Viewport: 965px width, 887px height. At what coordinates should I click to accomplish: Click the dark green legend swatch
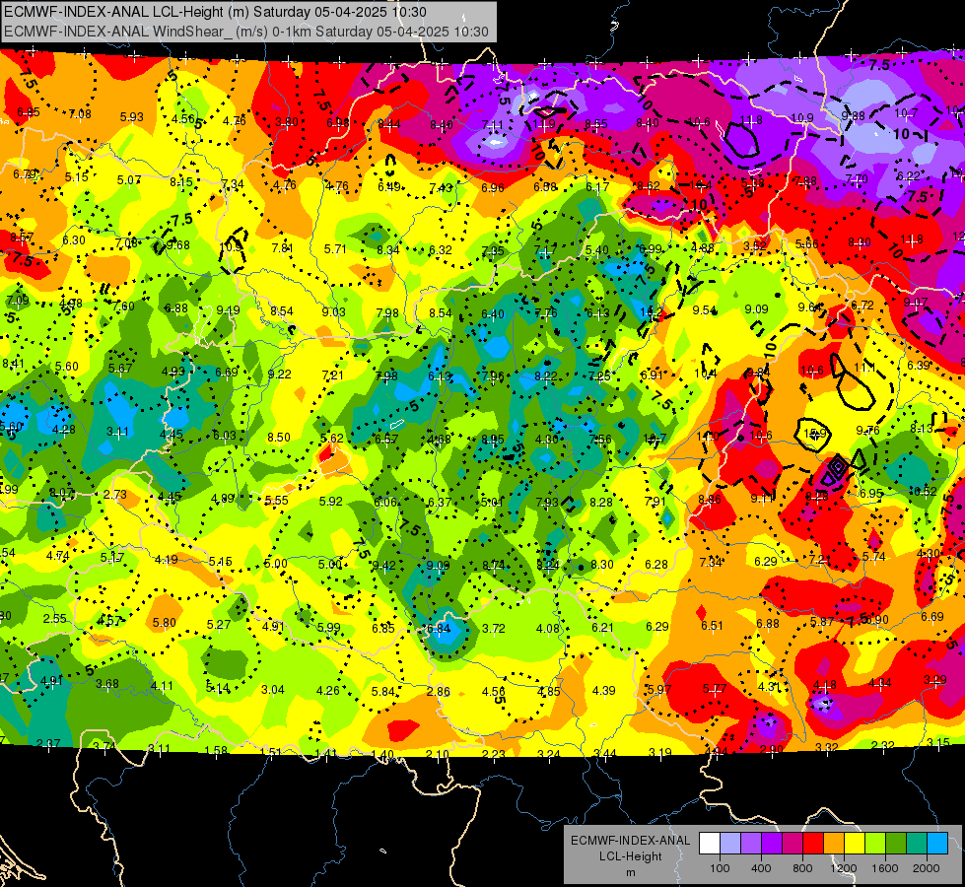tap(896, 844)
